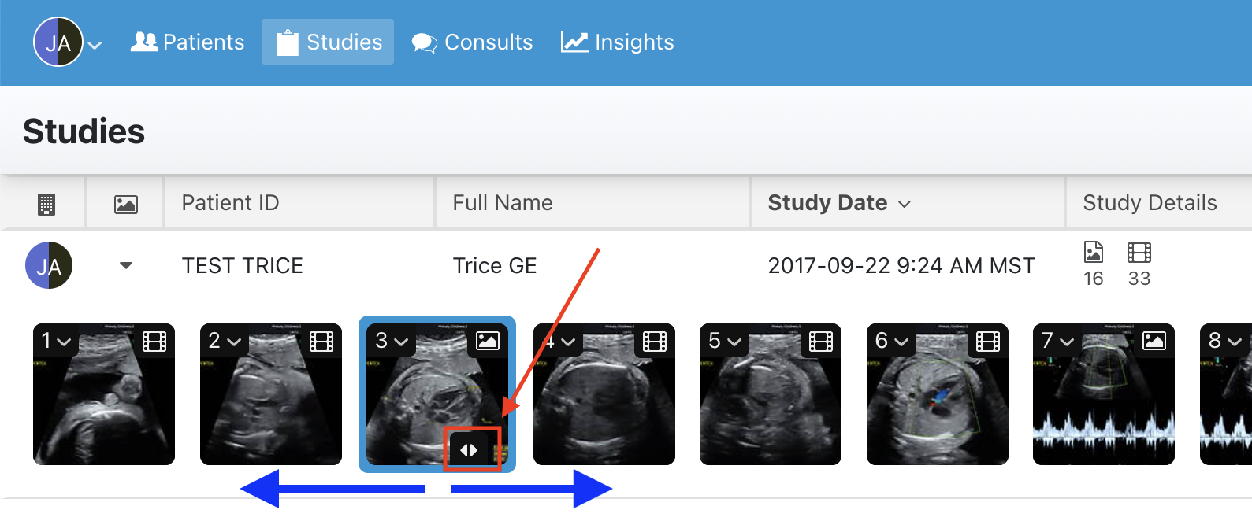This screenshot has height=532, width=1252.
Task: Sort by the Study Date column
Action: (x=839, y=203)
